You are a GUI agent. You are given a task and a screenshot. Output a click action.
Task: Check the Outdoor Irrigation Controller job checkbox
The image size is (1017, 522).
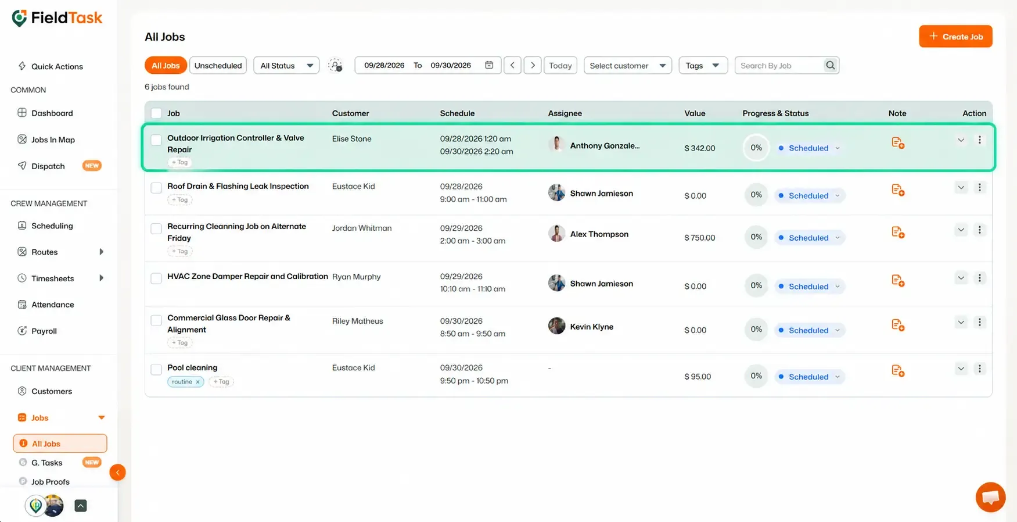tap(156, 140)
